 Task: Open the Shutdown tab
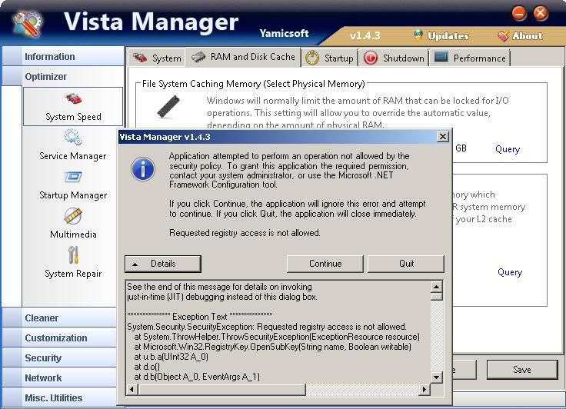tap(394, 58)
